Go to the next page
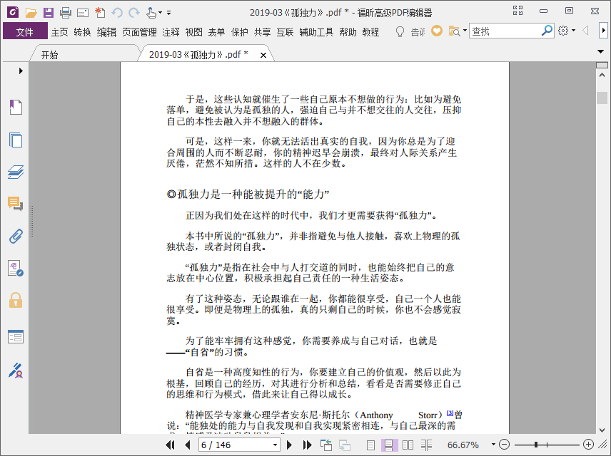This screenshot has height=456, width=611. pyautogui.click(x=289, y=445)
